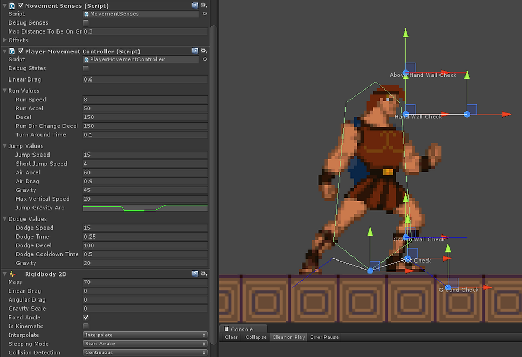The image size is (522, 357).
Task: Open gear menu for Rigidbody 2D component
Action: pyautogui.click(x=204, y=274)
